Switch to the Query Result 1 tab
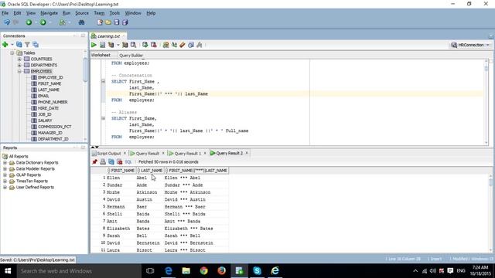 (x=187, y=153)
